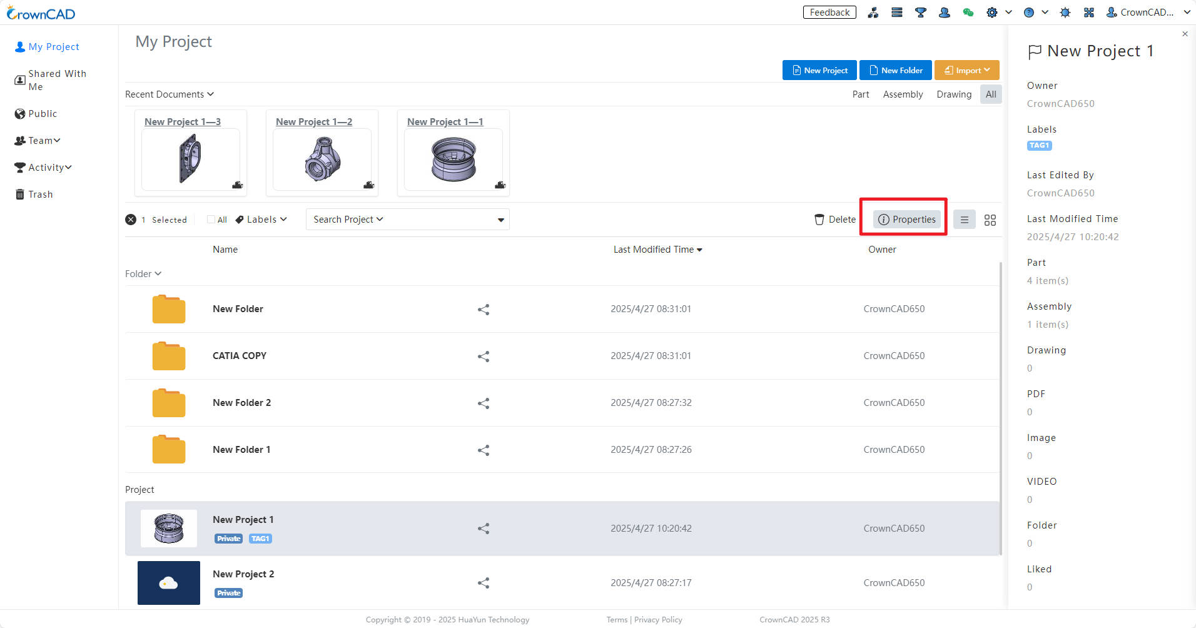Viewport: 1196px width, 628px height.
Task: Enter fullscreen with the expand arrows icon
Action: point(1088,13)
